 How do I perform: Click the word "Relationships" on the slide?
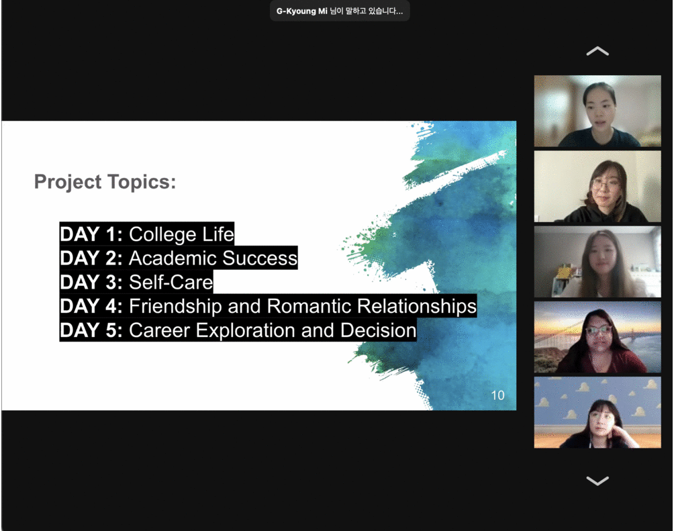click(416, 307)
